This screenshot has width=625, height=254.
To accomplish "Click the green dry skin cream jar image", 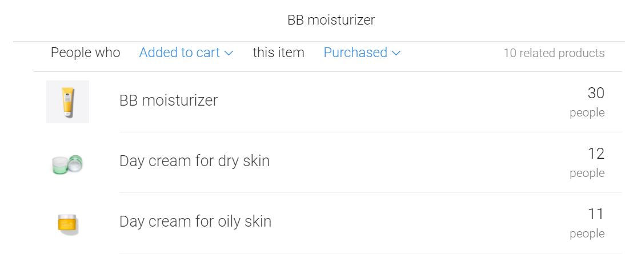I will tap(67, 164).
